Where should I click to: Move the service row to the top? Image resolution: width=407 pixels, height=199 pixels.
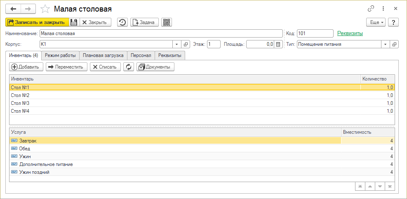coord(360,187)
